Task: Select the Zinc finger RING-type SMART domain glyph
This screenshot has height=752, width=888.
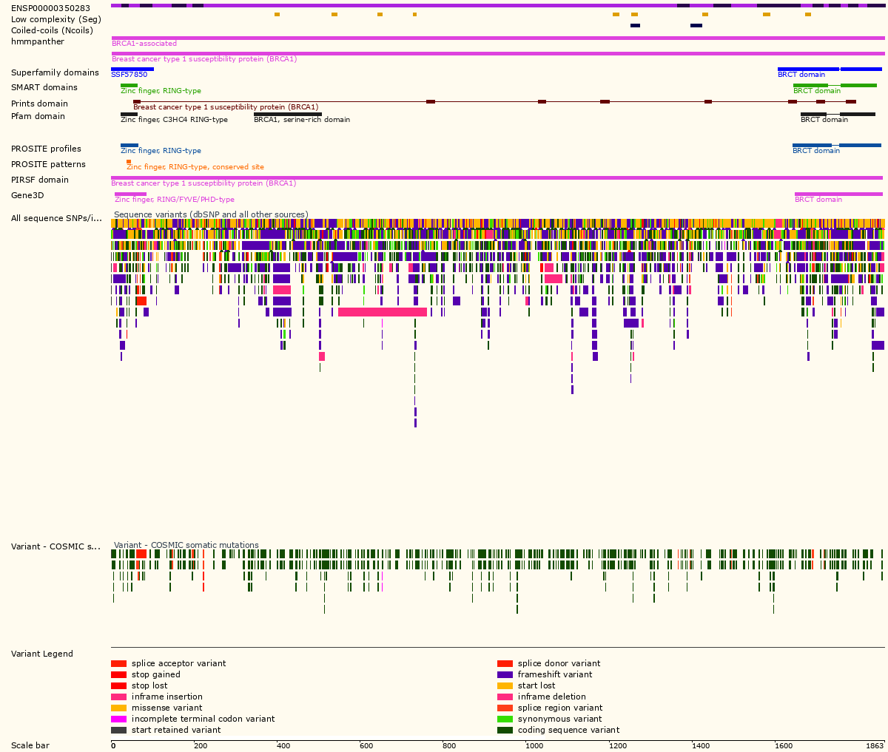Action: pos(127,84)
